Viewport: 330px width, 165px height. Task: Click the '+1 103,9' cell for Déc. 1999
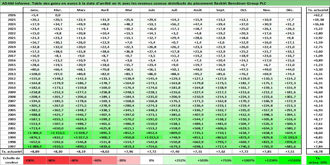pos(290,137)
